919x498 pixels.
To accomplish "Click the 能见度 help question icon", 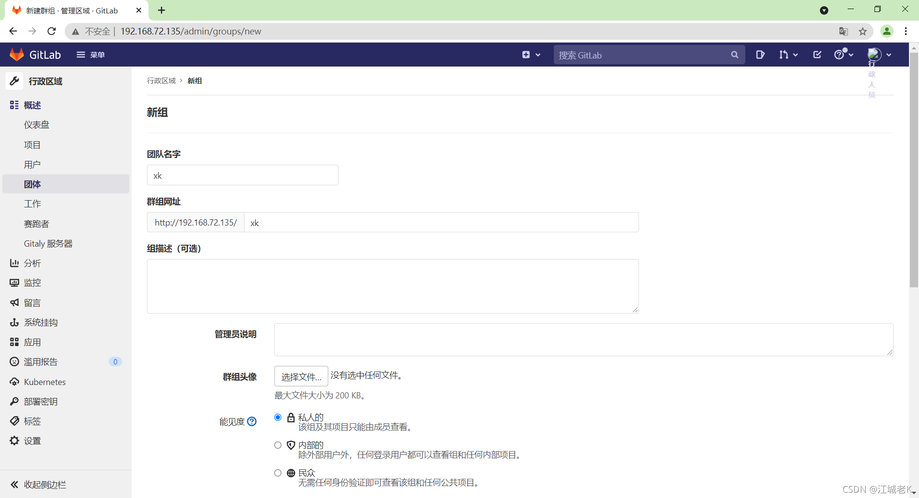I will (x=252, y=421).
